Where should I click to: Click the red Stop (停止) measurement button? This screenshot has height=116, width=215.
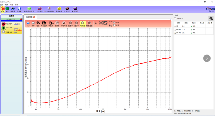click(2, 10)
